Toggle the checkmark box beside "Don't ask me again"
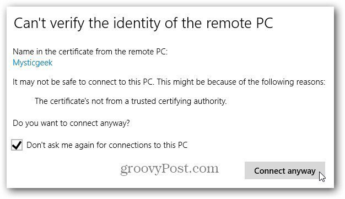This screenshot has width=345, height=199. pyautogui.click(x=17, y=145)
